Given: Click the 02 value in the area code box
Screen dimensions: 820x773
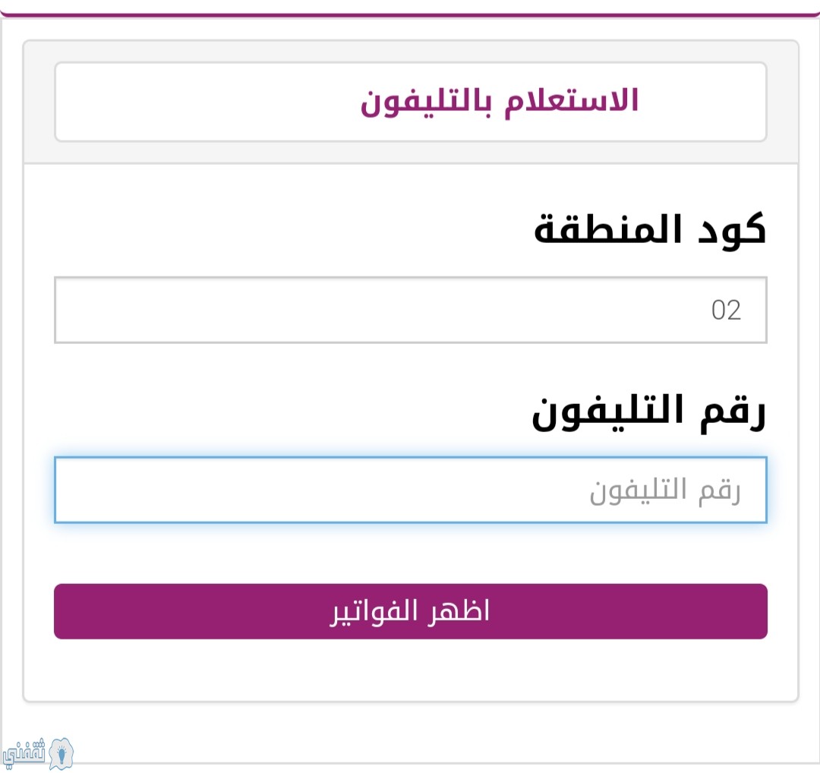Looking at the screenshot, I should (x=726, y=310).
